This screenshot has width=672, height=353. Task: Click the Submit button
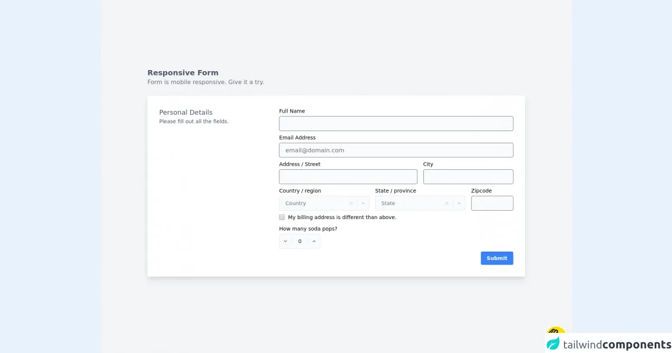497,258
